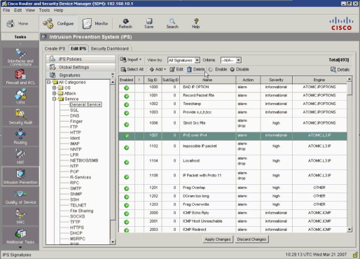
Task: Select the General Service tree item
Action: click(x=85, y=104)
